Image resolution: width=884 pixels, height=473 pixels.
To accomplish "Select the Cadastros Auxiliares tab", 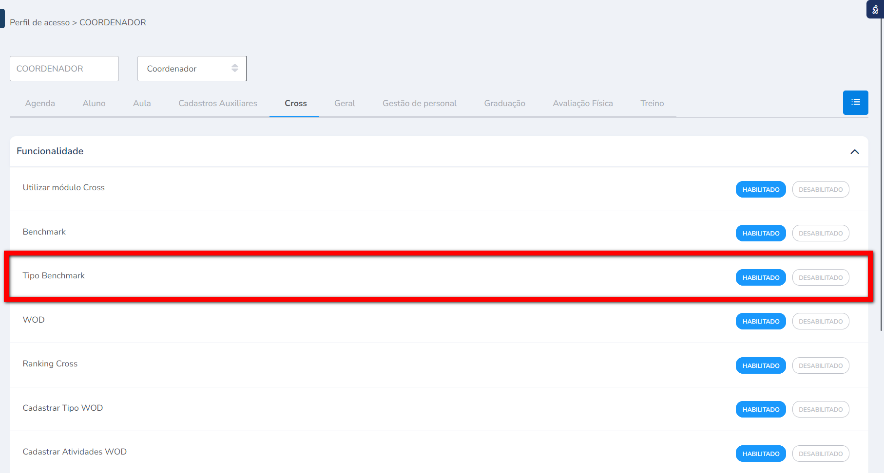I will pos(217,103).
